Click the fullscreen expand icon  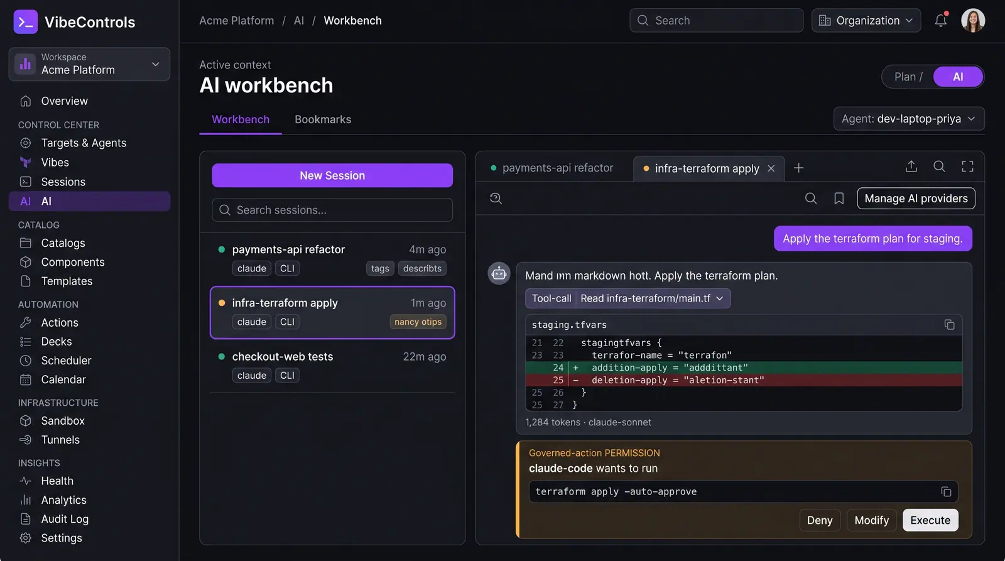[967, 166]
